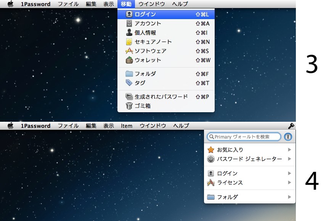Open 表示 menu left of 移動
326x221 pixels.
[x=109, y=4]
